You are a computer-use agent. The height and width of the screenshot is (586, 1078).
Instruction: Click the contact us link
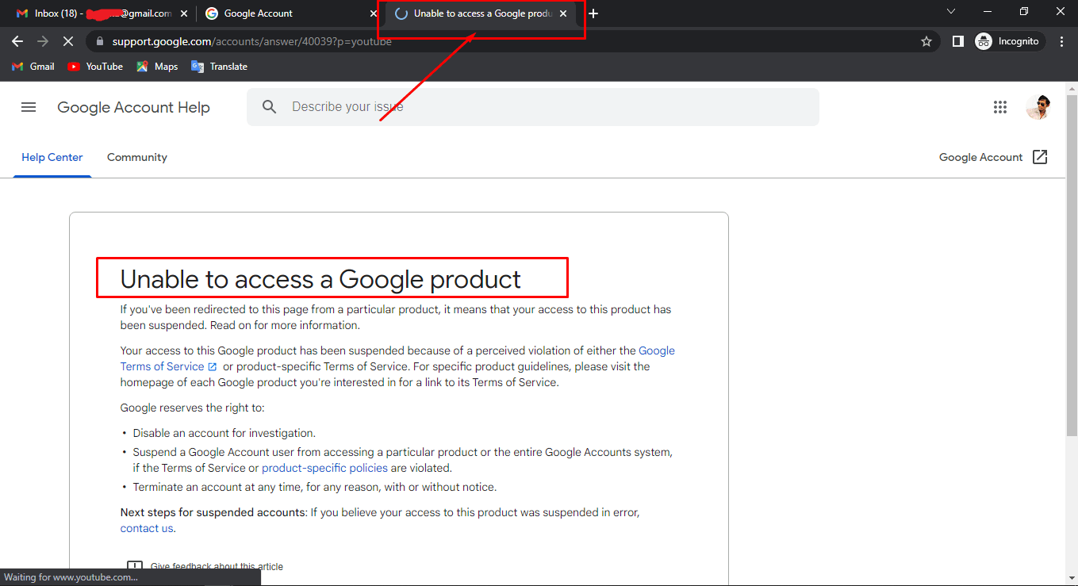pyautogui.click(x=147, y=528)
